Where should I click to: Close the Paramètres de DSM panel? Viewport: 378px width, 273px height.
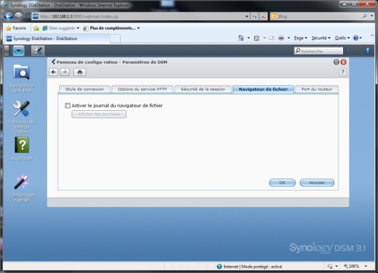[x=344, y=62]
